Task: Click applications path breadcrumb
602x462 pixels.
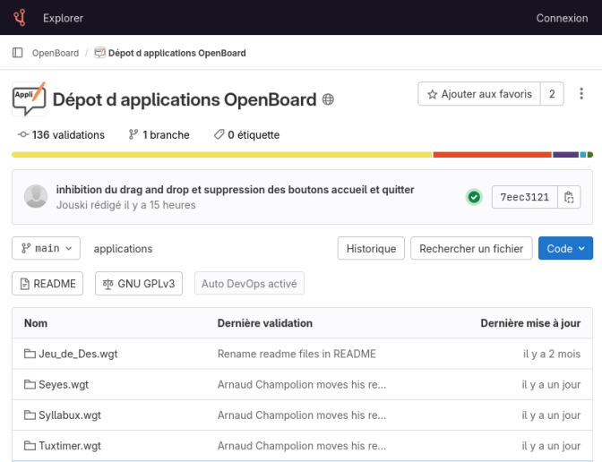Action: (123, 249)
